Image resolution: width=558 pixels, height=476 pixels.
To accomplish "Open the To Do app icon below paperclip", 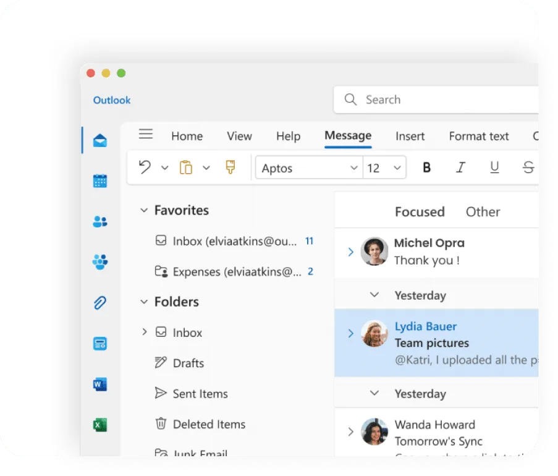I will [100, 344].
